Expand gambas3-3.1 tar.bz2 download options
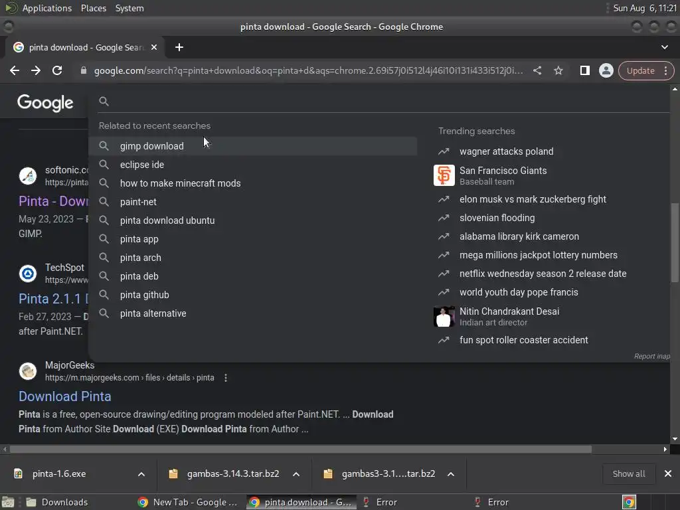This screenshot has width=680, height=510. click(x=451, y=474)
